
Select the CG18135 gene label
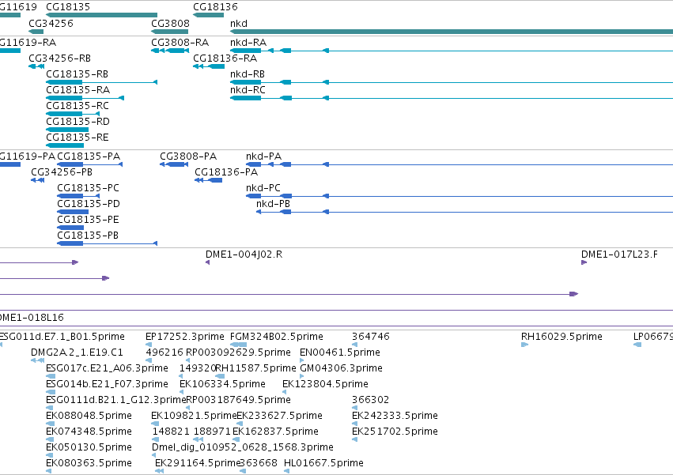68,7
